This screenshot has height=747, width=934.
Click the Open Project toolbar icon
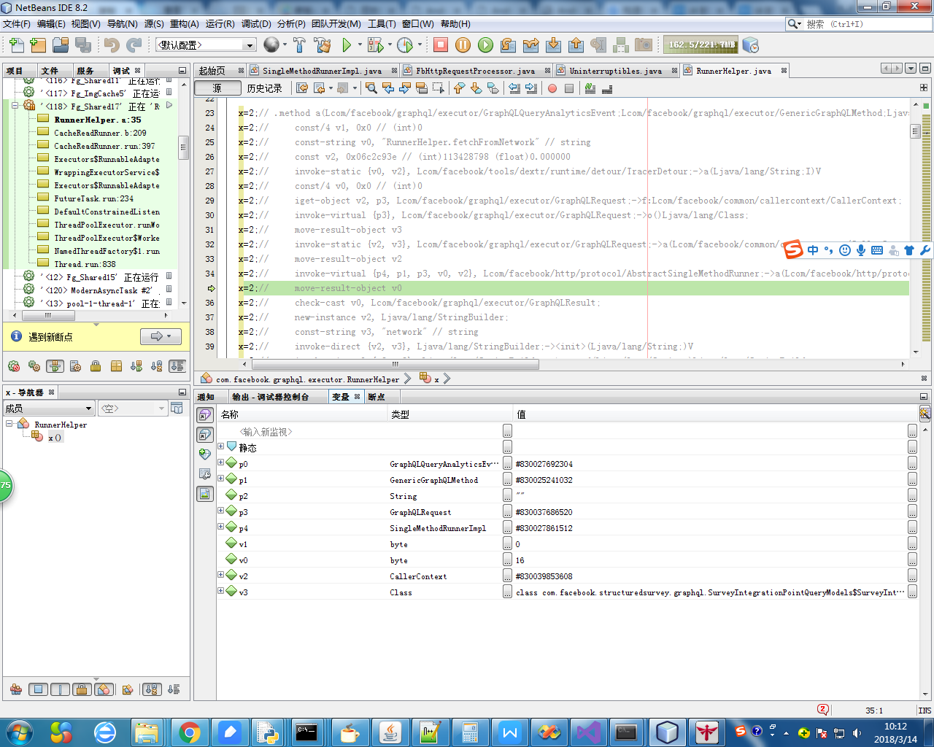tap(61, 45)
